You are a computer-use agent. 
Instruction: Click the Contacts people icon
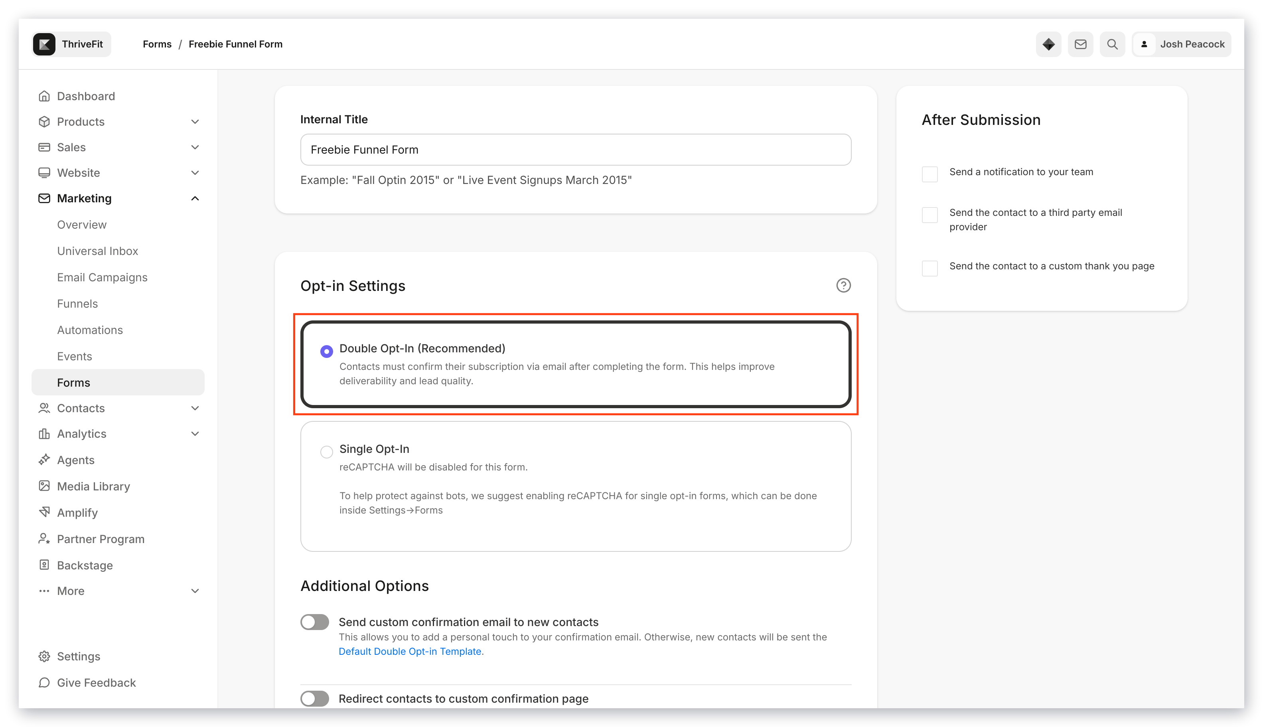pyautogui.click(x=44, y=408)
